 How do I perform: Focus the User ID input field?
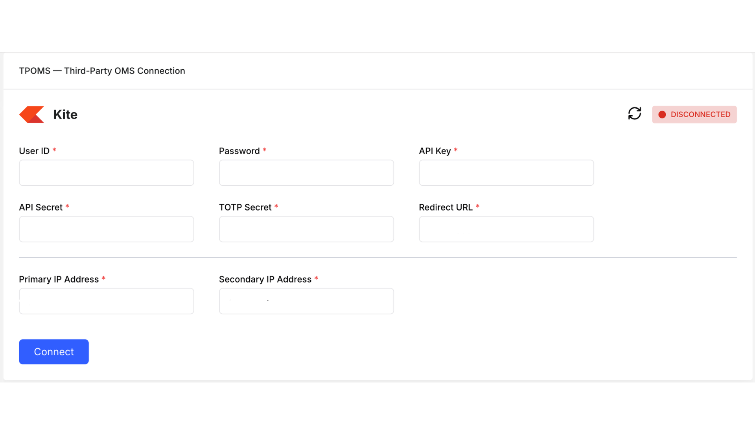coord(107,173)
